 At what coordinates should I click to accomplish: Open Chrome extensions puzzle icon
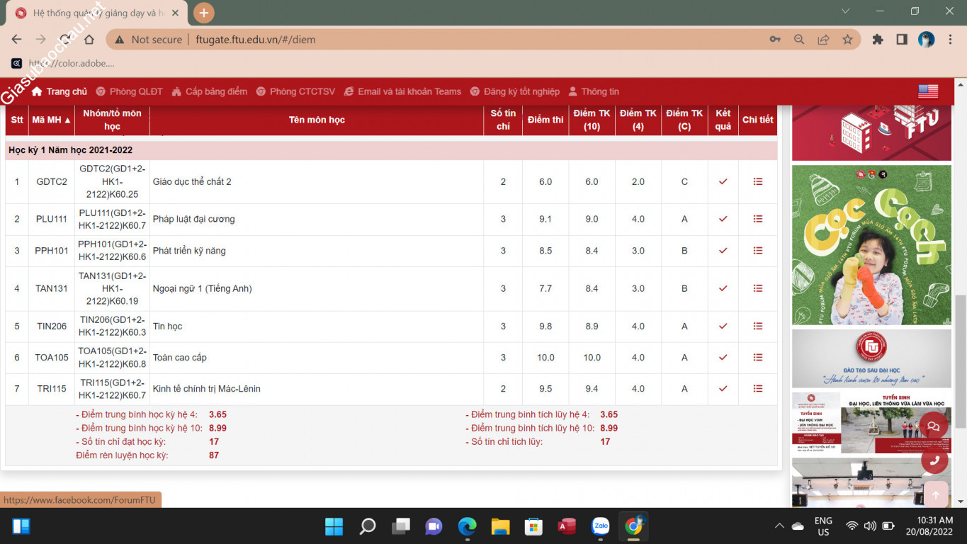tap(878, 40)
